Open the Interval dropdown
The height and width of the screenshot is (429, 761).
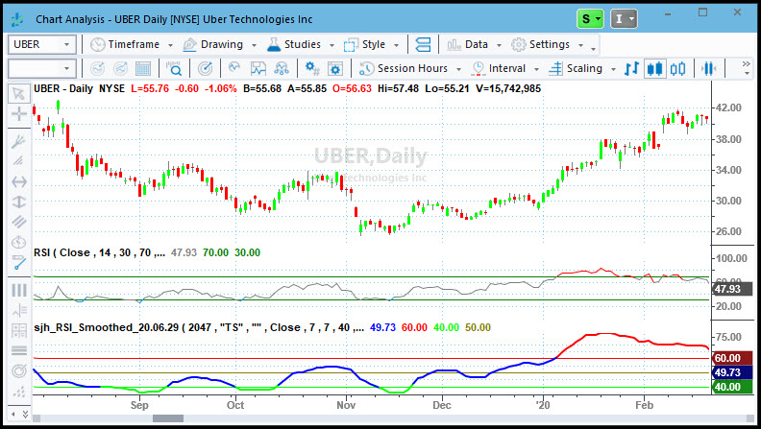pos(505,69)
